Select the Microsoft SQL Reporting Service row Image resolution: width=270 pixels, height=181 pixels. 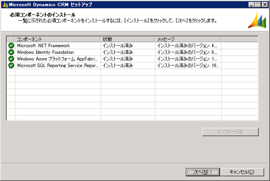tap(132, 65)
